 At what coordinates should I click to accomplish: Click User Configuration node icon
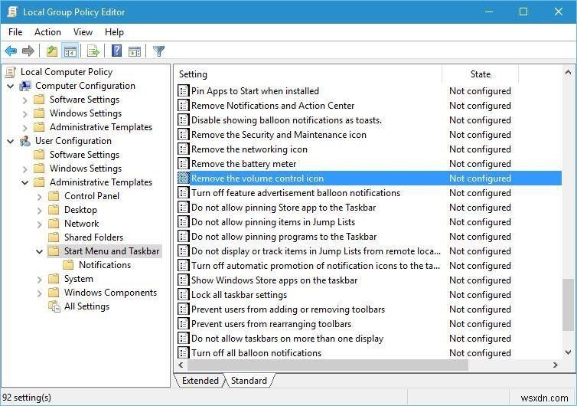pos(25,141)
